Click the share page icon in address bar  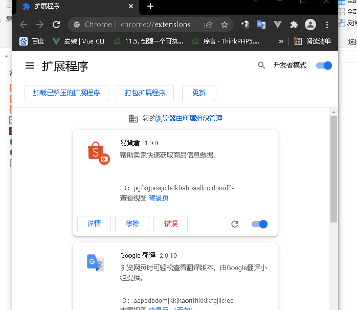(208, 25)
